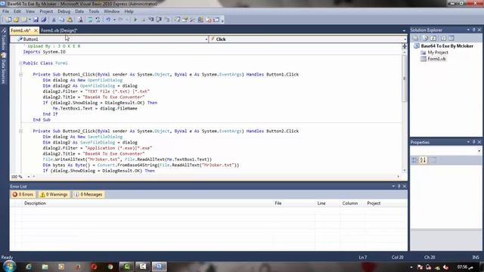This screenshot has width=484, height=272.
Task: Click the Undo arrow icon
Action: 108,20
